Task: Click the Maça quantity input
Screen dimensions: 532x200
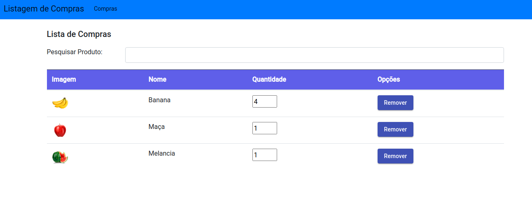Action: [265, 128]
